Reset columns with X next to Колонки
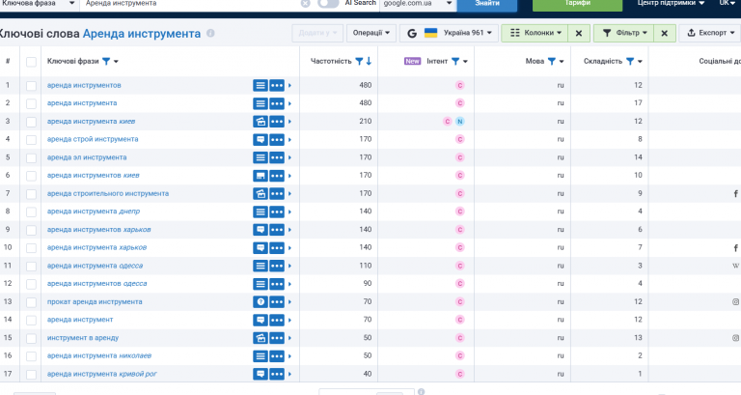741x395 pixels. coord(579,33)
